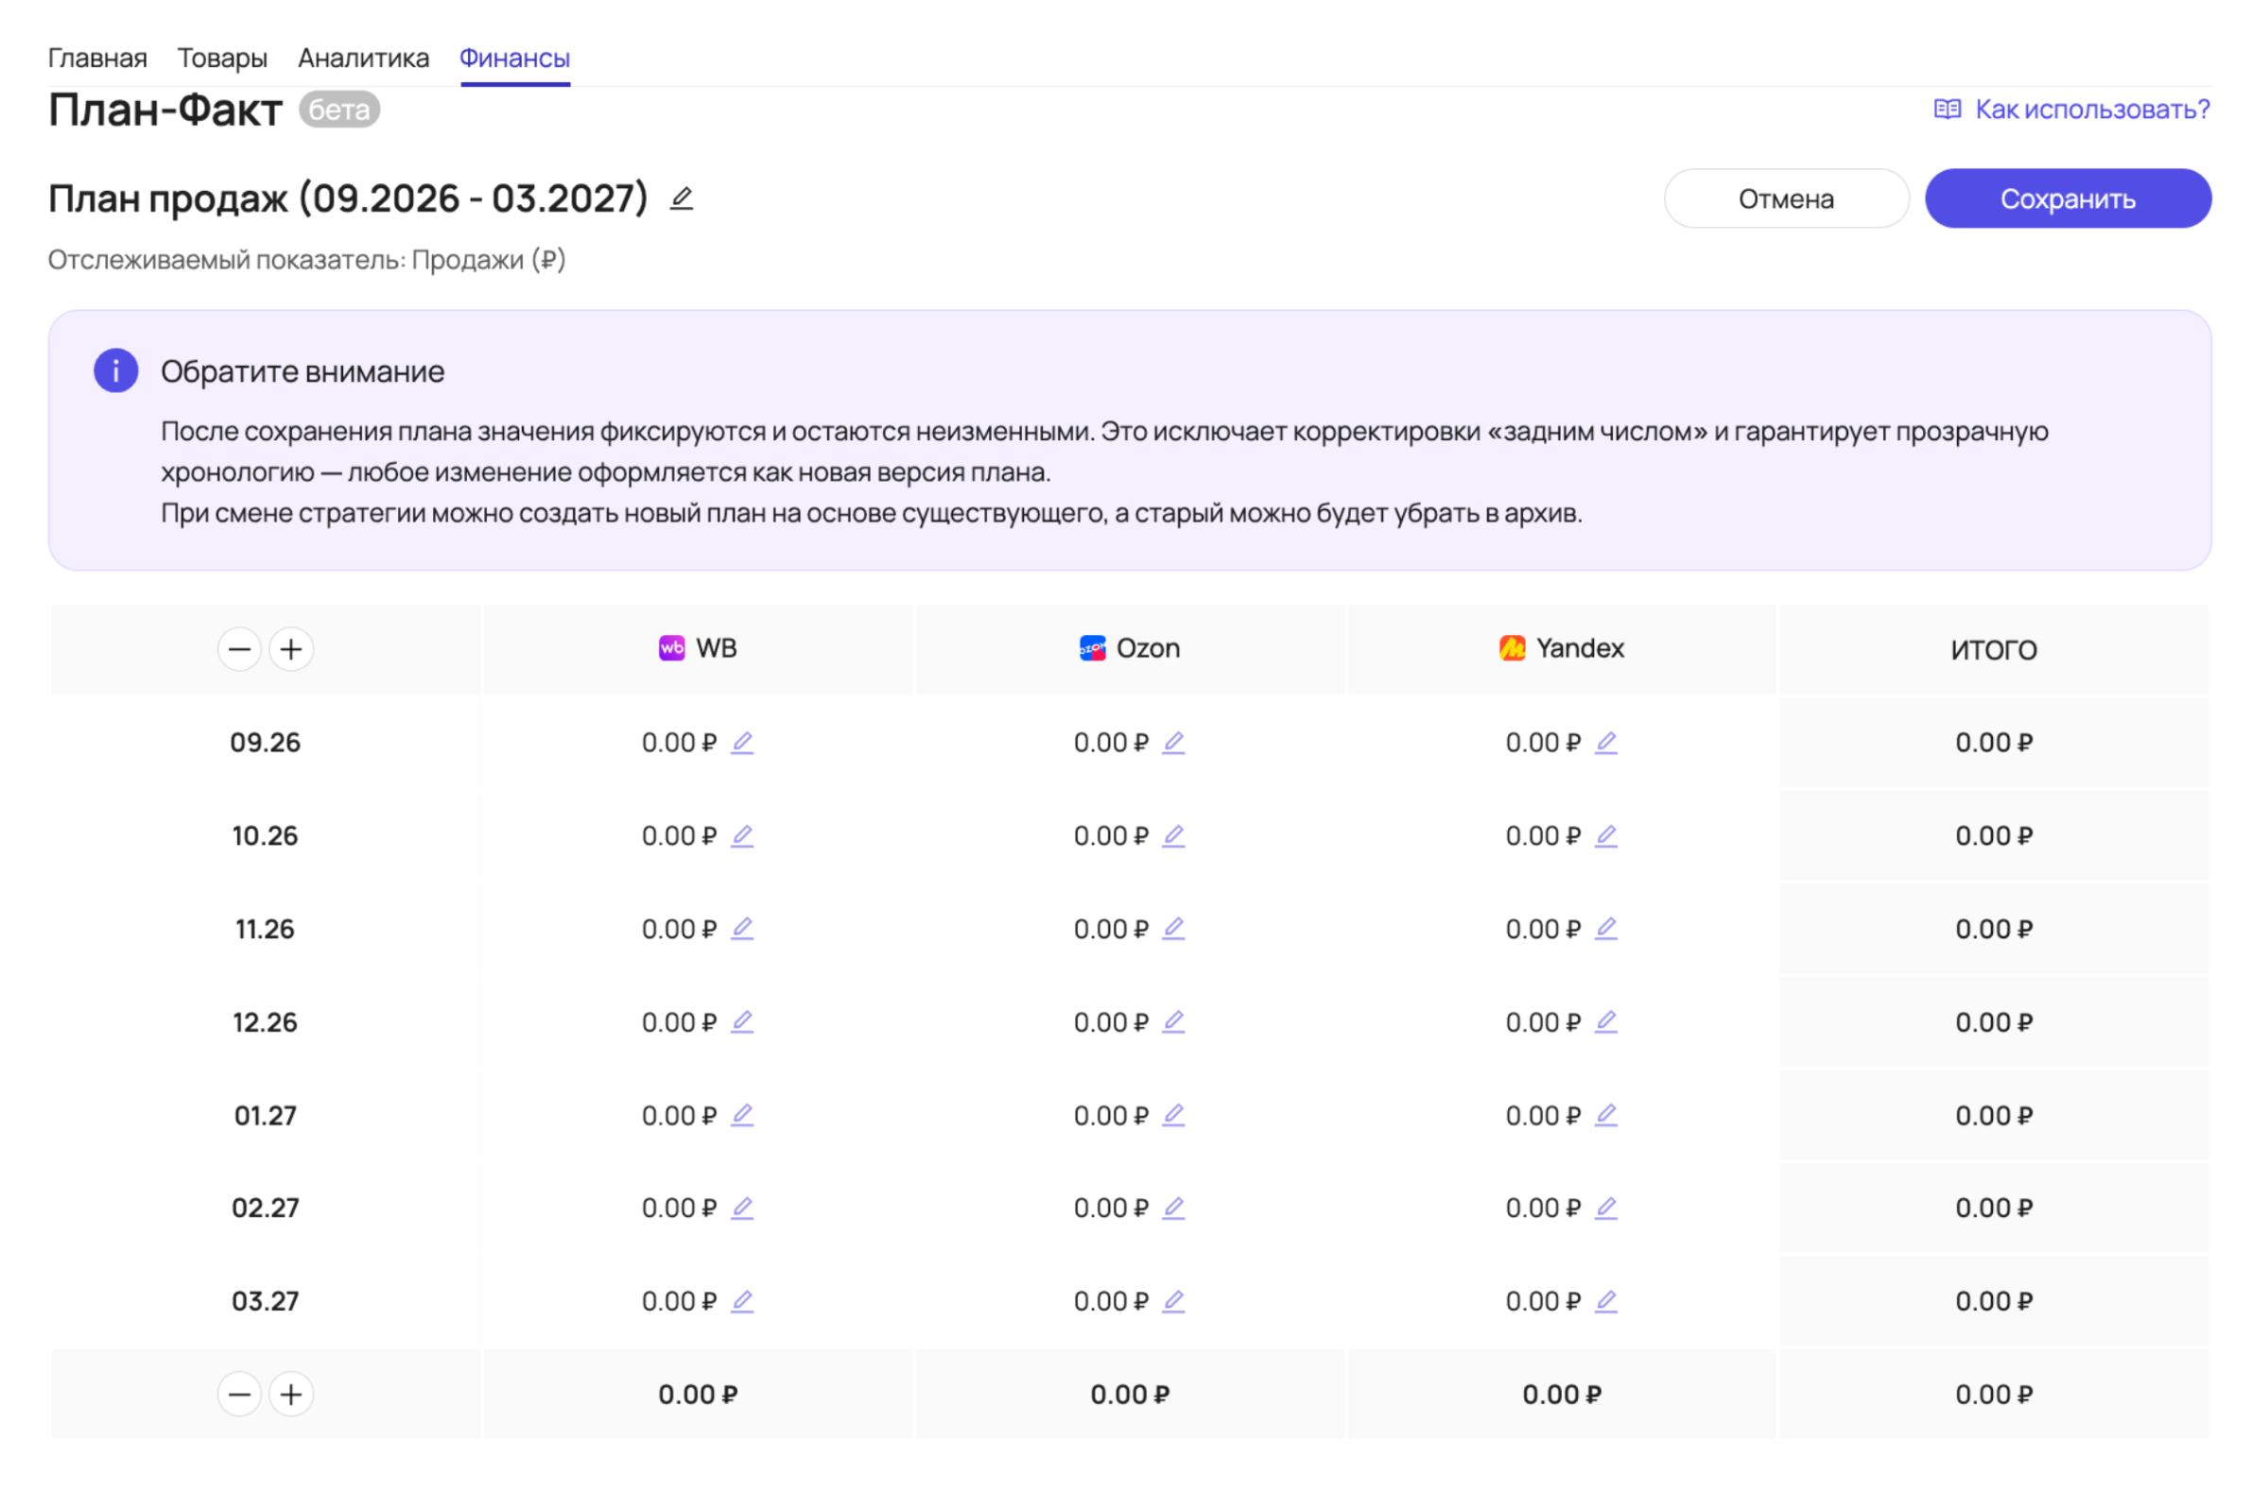Edit Ozon value for 01.27
The height and width of the screenshot is (1491, 2252).
1173,1114
